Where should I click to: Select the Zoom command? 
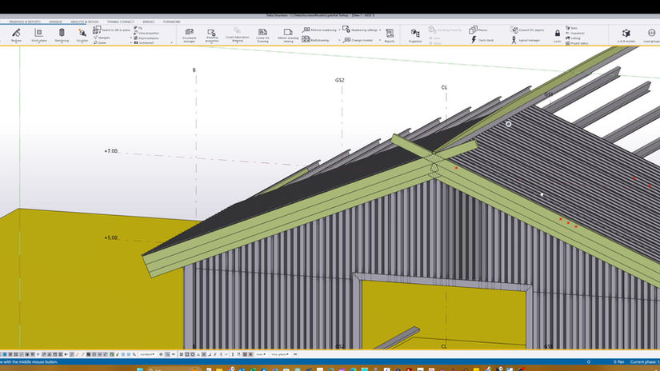pyautogui.click(x=100, y=42)
